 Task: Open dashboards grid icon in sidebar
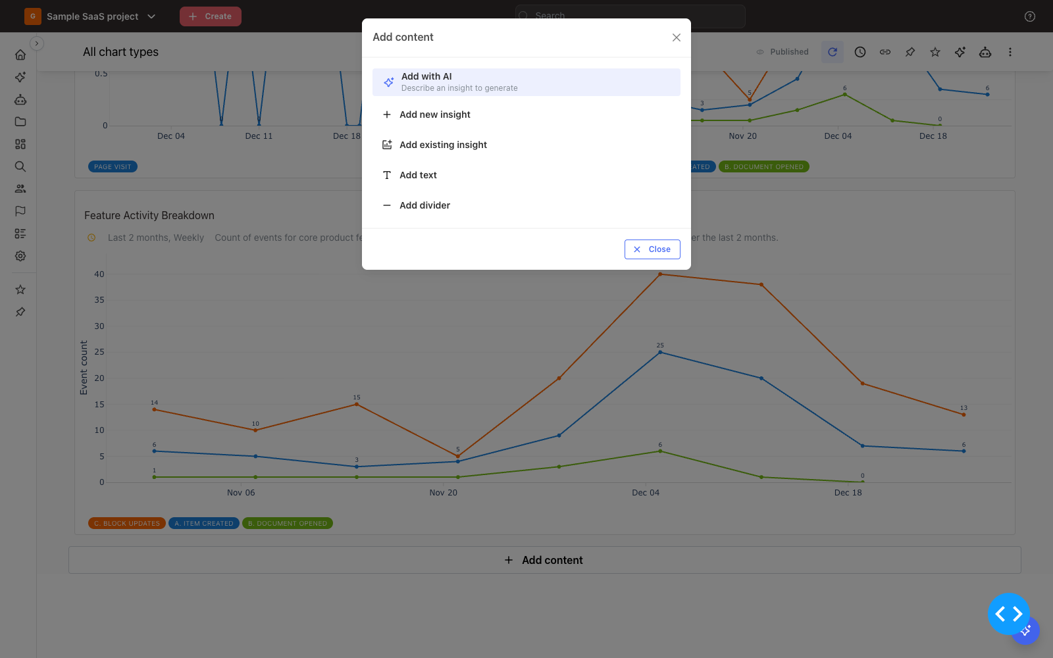(x=20, y=144)
